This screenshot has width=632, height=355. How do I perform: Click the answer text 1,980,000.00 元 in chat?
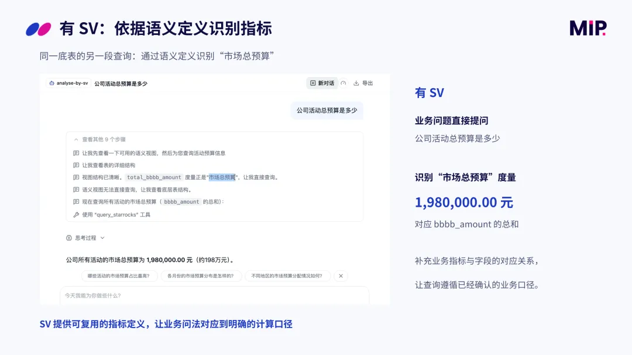(x=169, y=260)
